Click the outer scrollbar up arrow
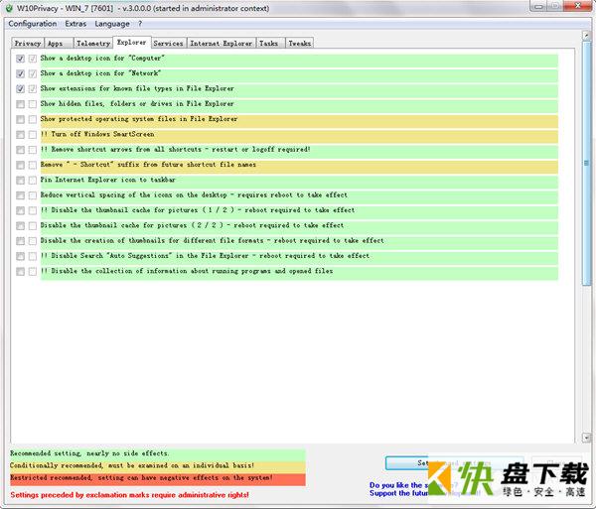Screen dimensions: 596x509 pyautogui.click(x=586, y=36)
